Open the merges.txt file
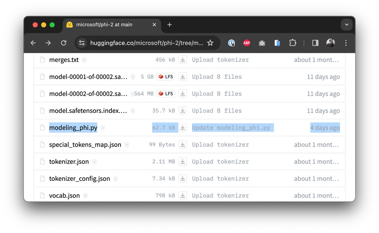The width and height of the screenshot is (379, 233). coord(64,60)
